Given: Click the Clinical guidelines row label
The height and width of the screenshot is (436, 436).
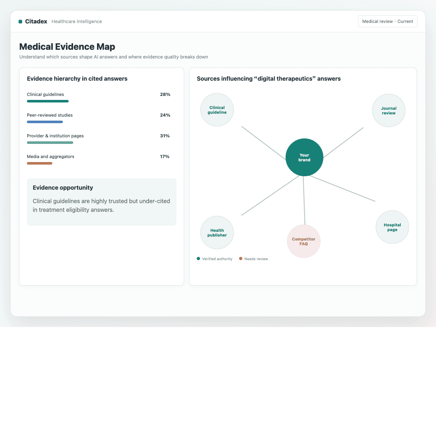Looking at the screenshot, I should coord(45,94).
